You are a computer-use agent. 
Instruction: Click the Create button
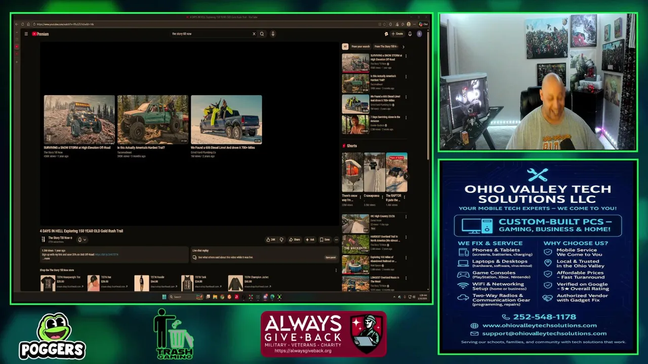tap(397, 34)
